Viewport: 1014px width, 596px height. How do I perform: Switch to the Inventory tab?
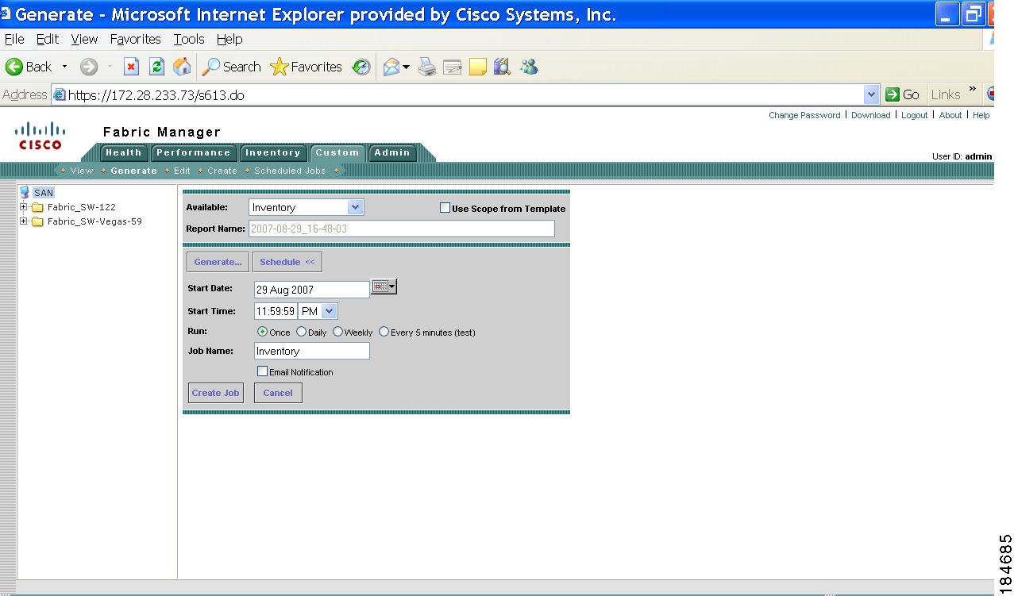pos(272,153)
